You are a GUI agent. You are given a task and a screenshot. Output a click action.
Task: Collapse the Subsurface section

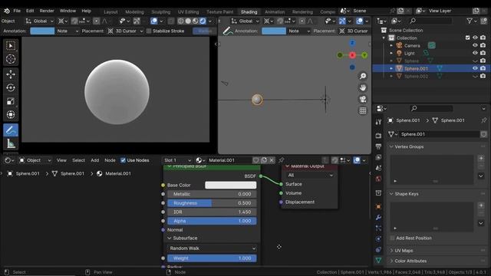(170, 238)
